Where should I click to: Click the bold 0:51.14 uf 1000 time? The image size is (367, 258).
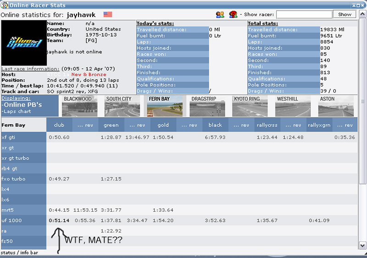tap(59, 220)
